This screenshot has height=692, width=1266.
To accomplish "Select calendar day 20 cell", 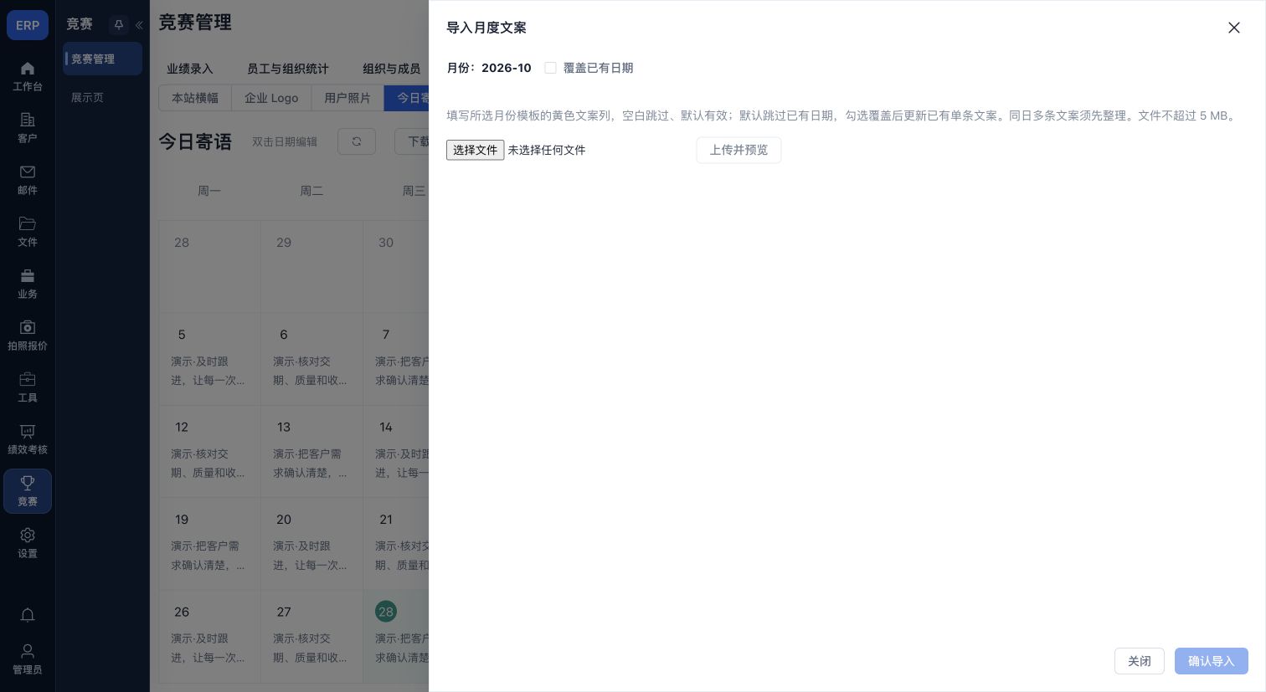I will pos(311,544).
